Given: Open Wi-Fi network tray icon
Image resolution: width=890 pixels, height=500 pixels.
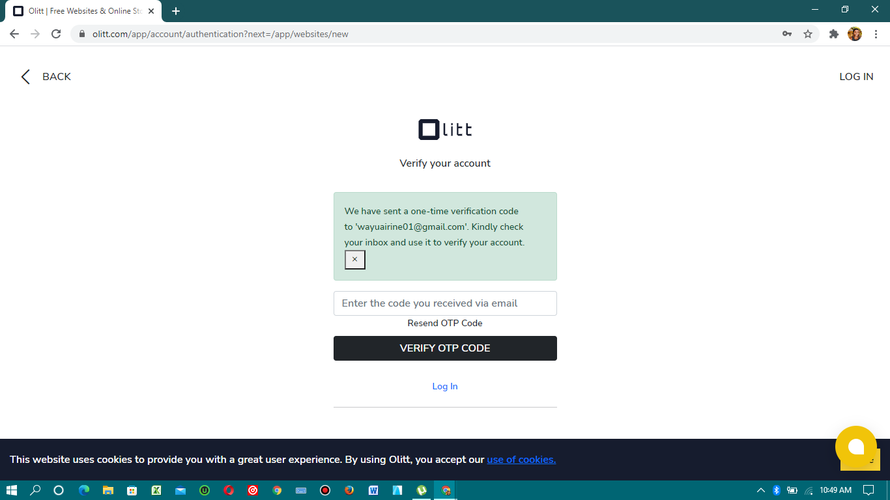Looking at the screenshot, I should (x=809, y=490).
